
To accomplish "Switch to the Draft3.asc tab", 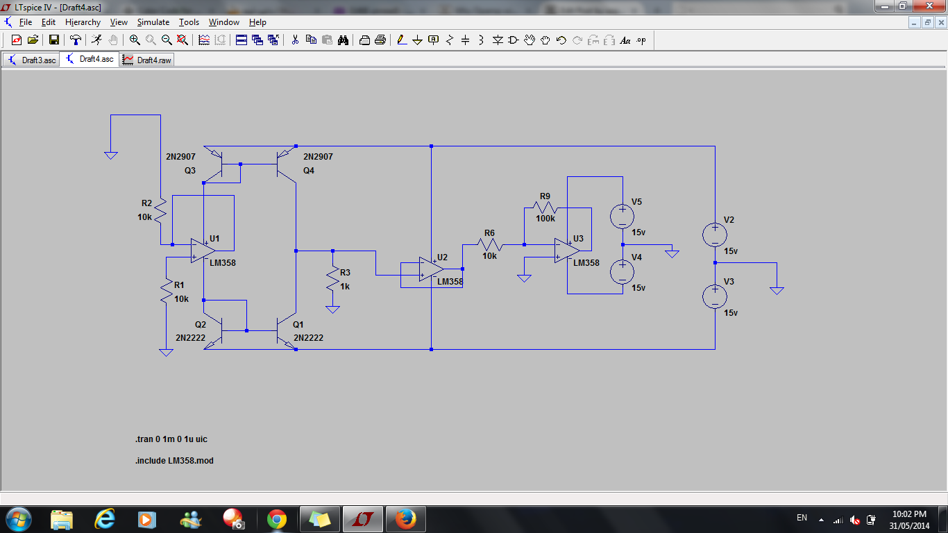I will click(x=32, y=60).
